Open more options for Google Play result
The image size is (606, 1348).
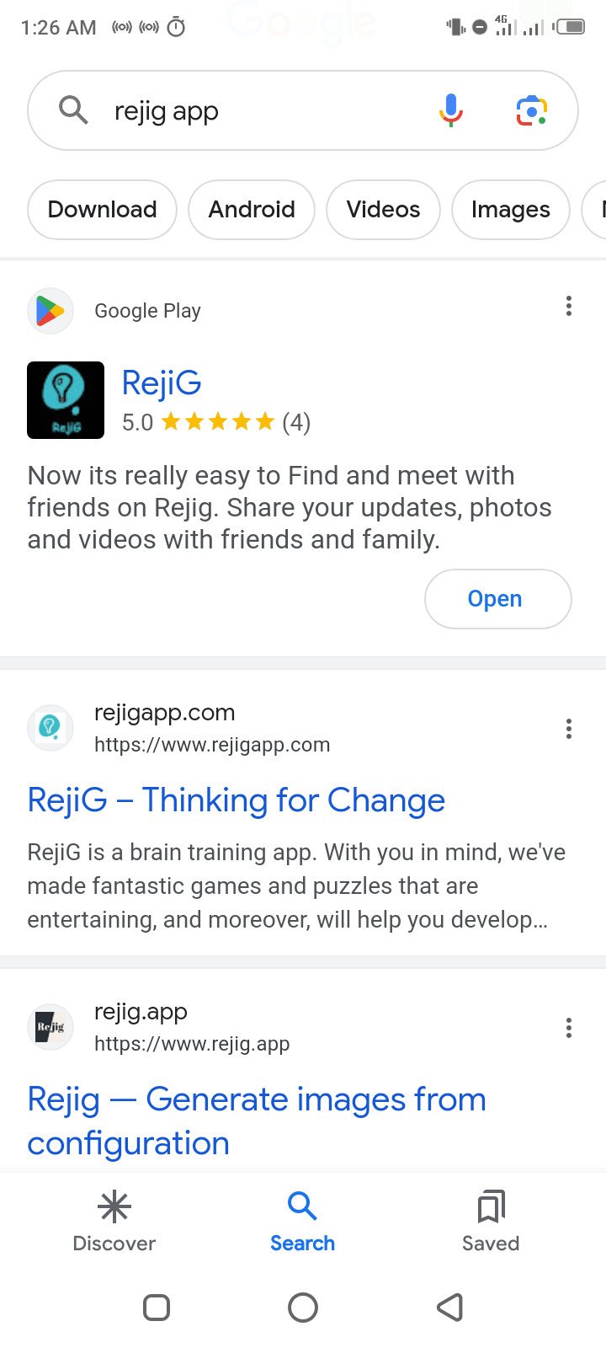(569, 306)
